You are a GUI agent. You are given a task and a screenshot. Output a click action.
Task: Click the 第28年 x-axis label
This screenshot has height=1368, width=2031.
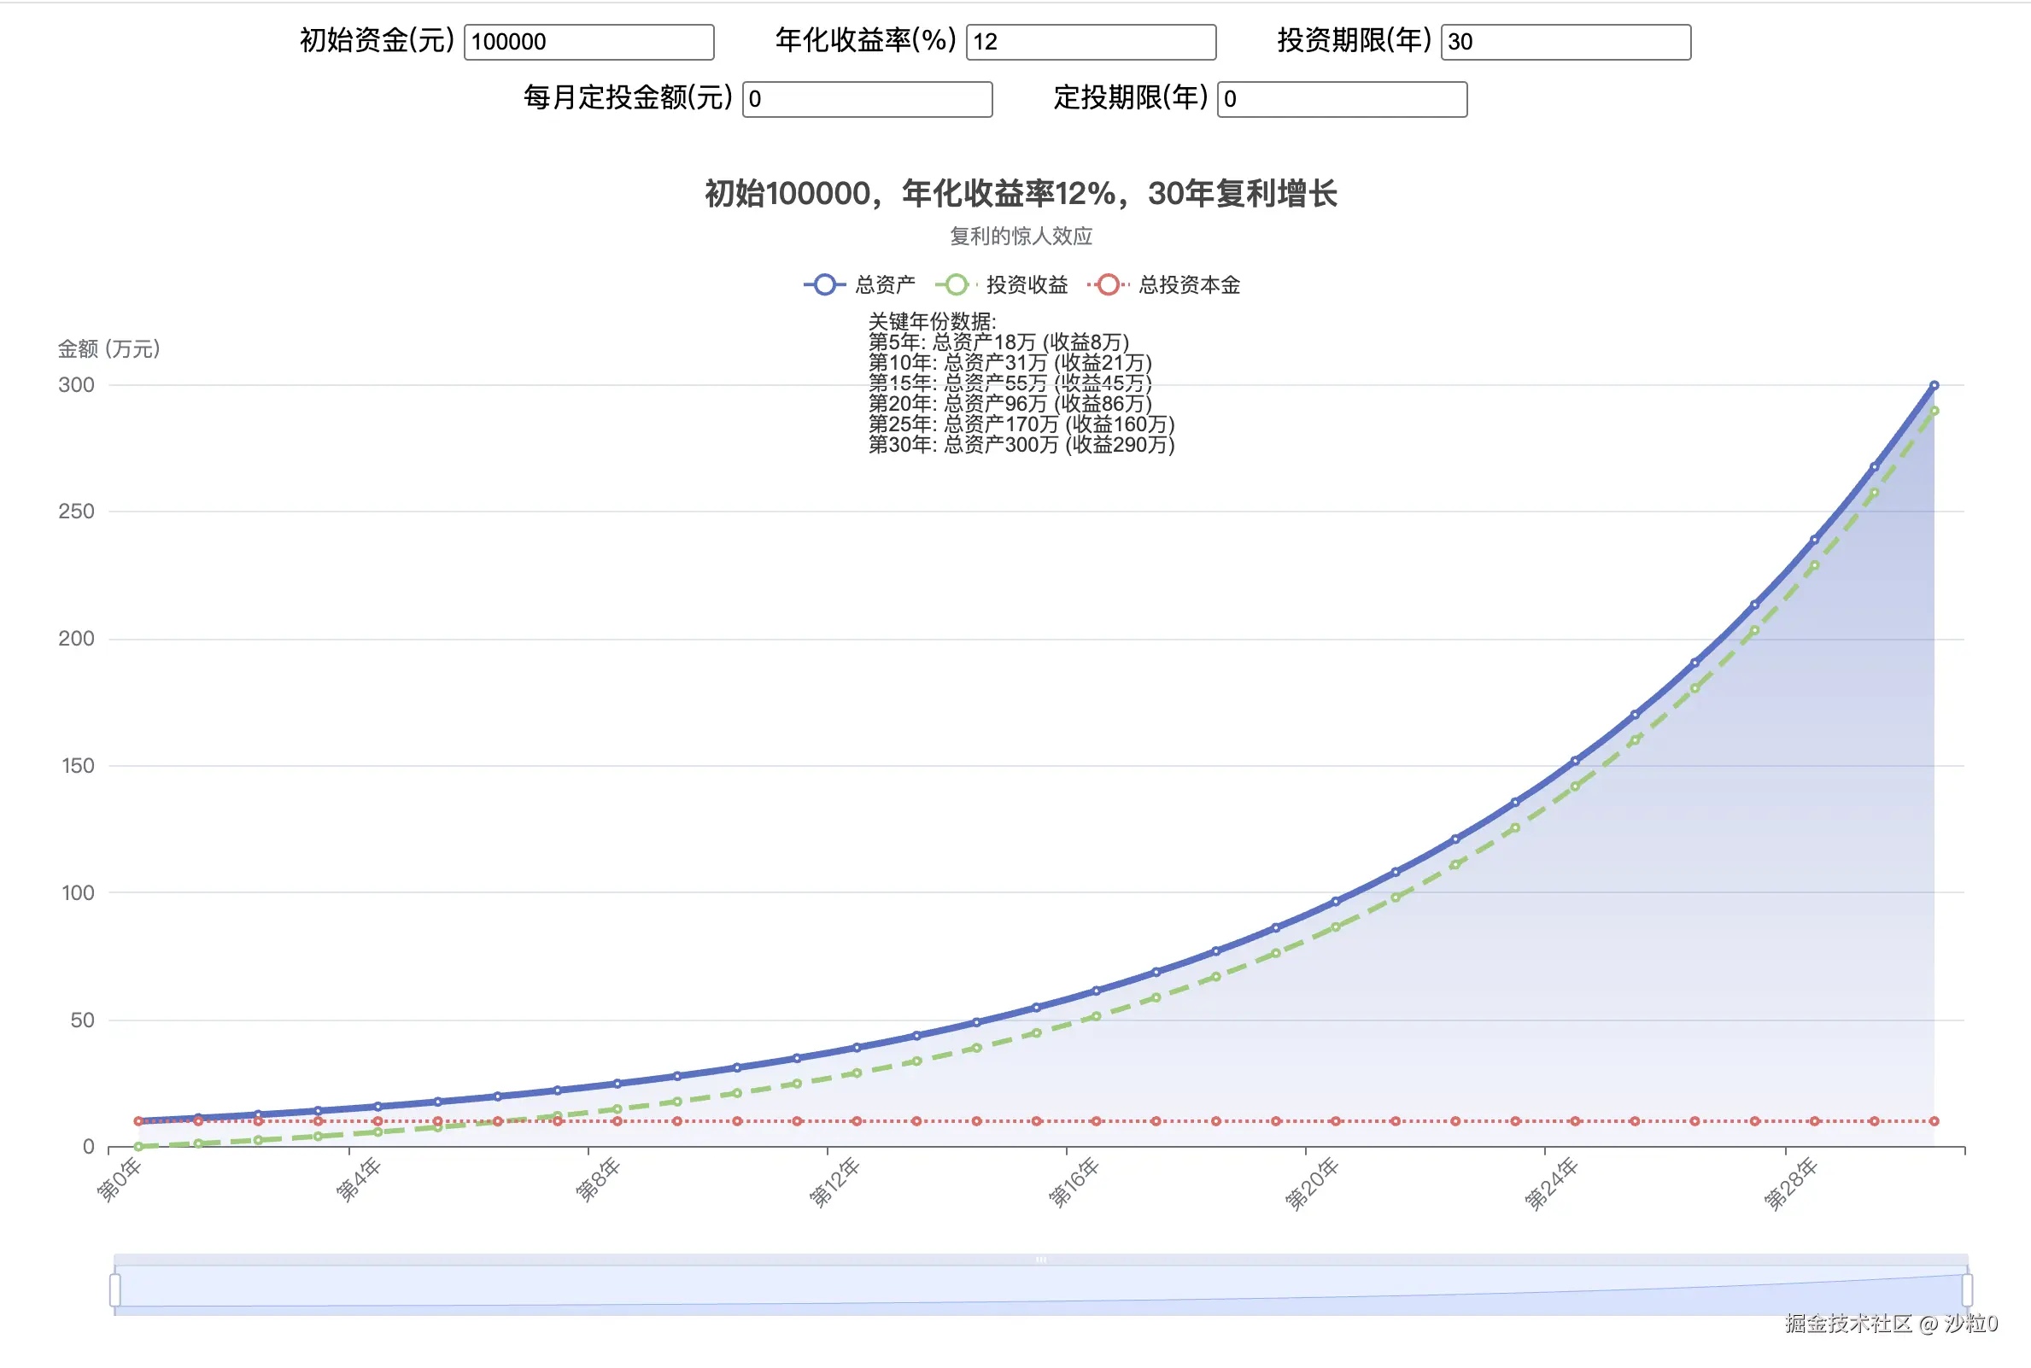[1790, 1183]
